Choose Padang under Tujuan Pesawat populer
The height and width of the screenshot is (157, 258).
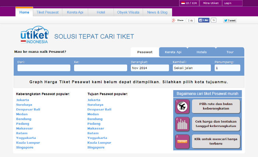(94, 124)
